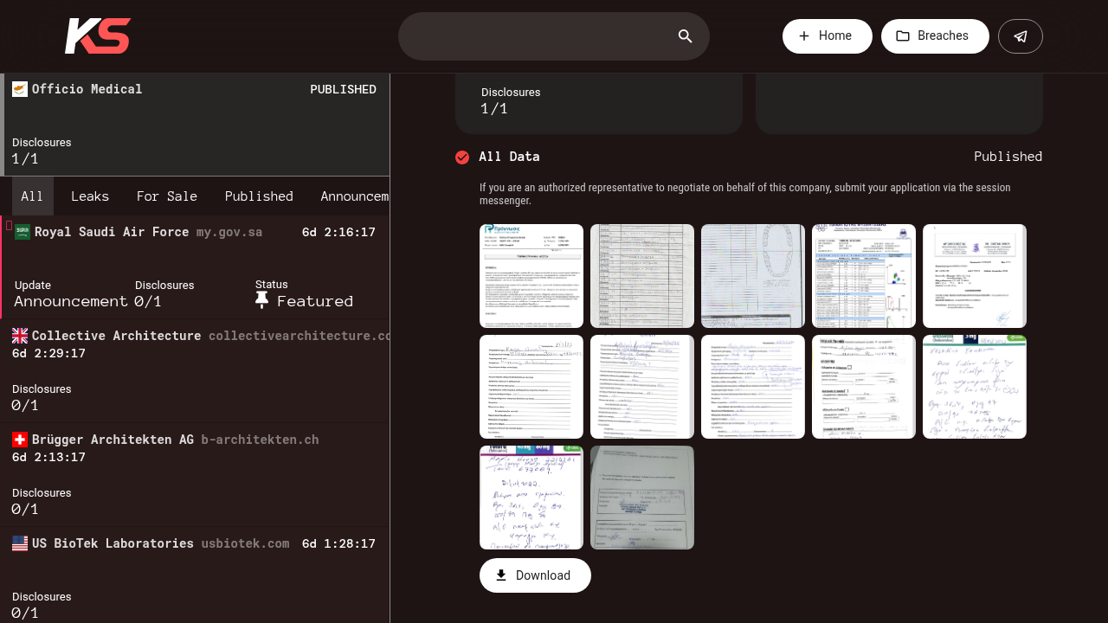Click the paper plane messenger icon button

pyautogui.click(x=1021, y=36)
